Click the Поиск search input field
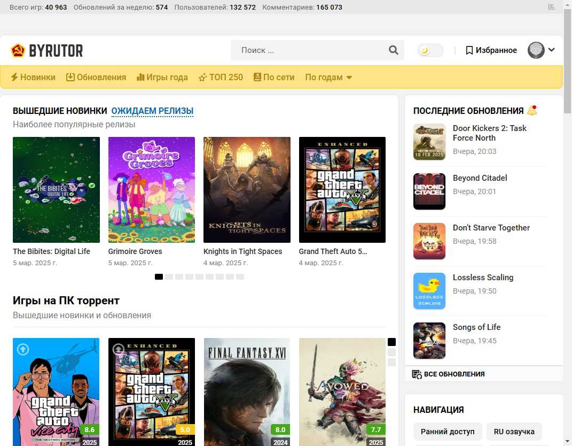 (x=310, y=50)
